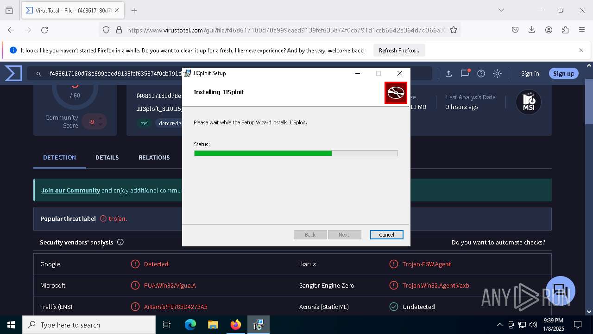
Task: Click the trojan. threat label text
Action: click(x=118, y=218)
